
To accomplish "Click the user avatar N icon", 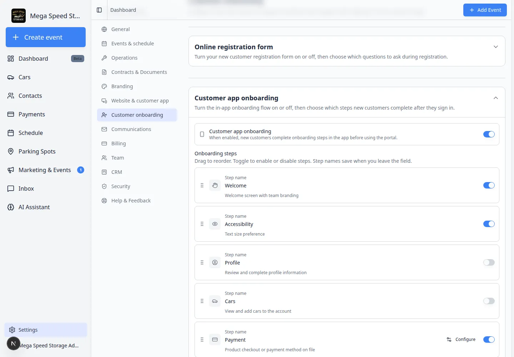I will click(x=14, y=343).
